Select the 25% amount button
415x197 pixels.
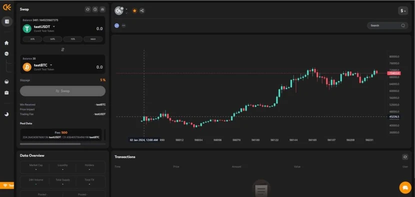click(32, 39)
